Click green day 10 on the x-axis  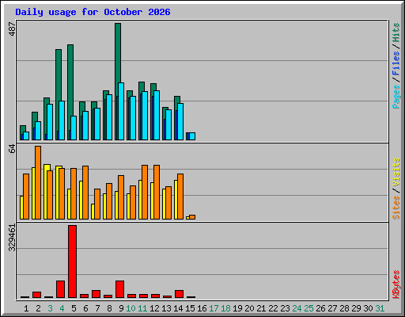pyautogui.click(x=131, y=308)
